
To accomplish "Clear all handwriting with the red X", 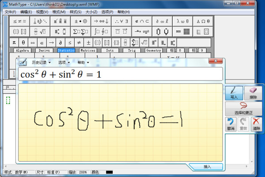I will click(256, 124).
